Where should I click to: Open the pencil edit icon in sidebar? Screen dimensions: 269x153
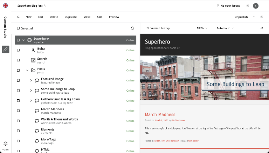6,49
